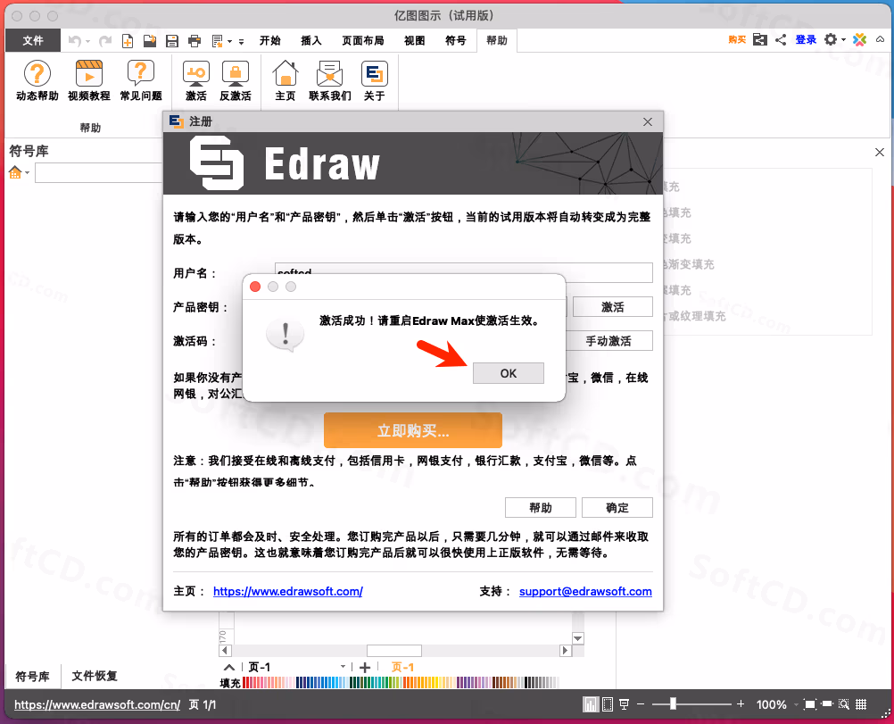The image size is (894, 724).
Task: Click the zoom slider handle in status bar
Action: pos(673,704)
